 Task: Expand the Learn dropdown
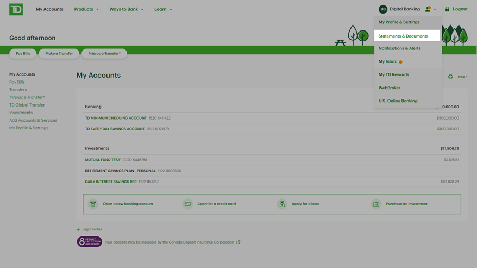pyautogui.click(x=163, y=9)
